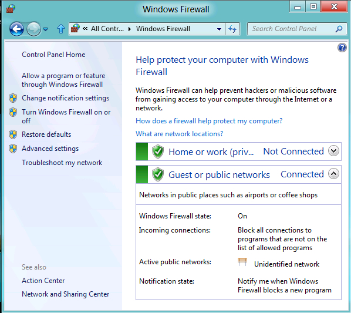The height and width of the screenshot is (313, 351).
Task: Expand the breadcrumb arrow after All Contr...
Action: 130,29
